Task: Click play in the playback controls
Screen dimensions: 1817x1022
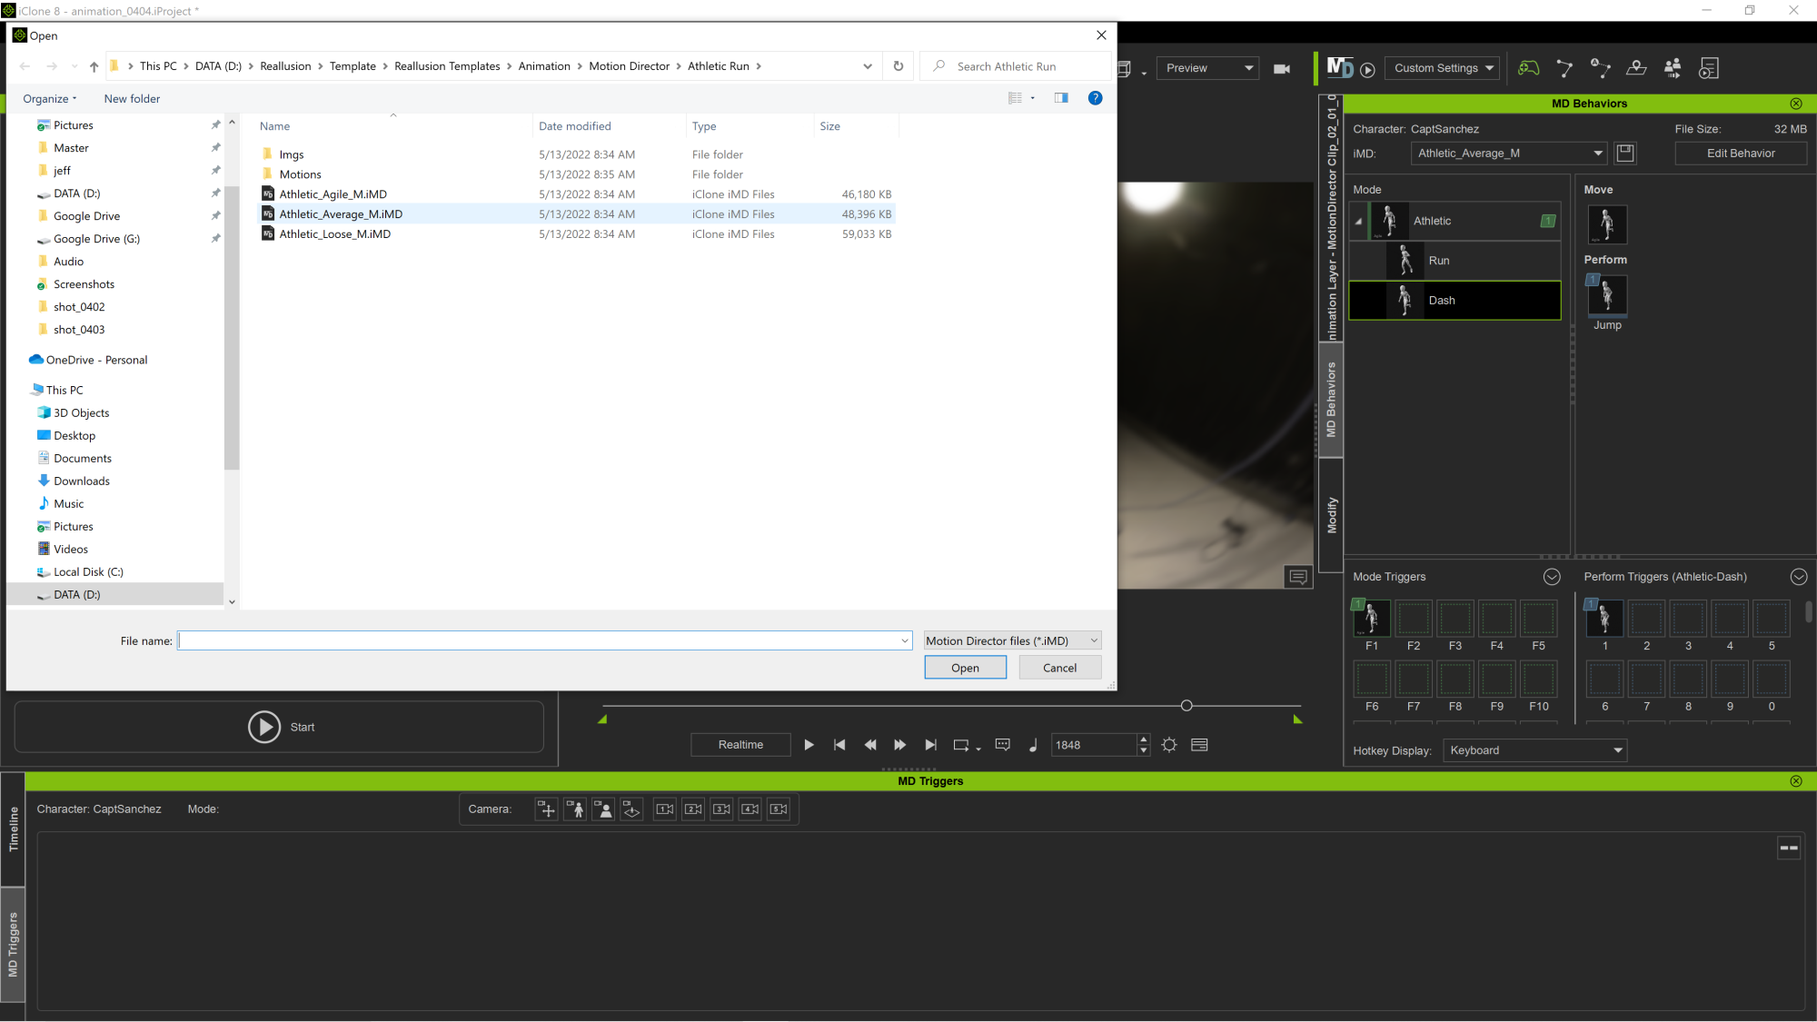Action: [809, 745]
